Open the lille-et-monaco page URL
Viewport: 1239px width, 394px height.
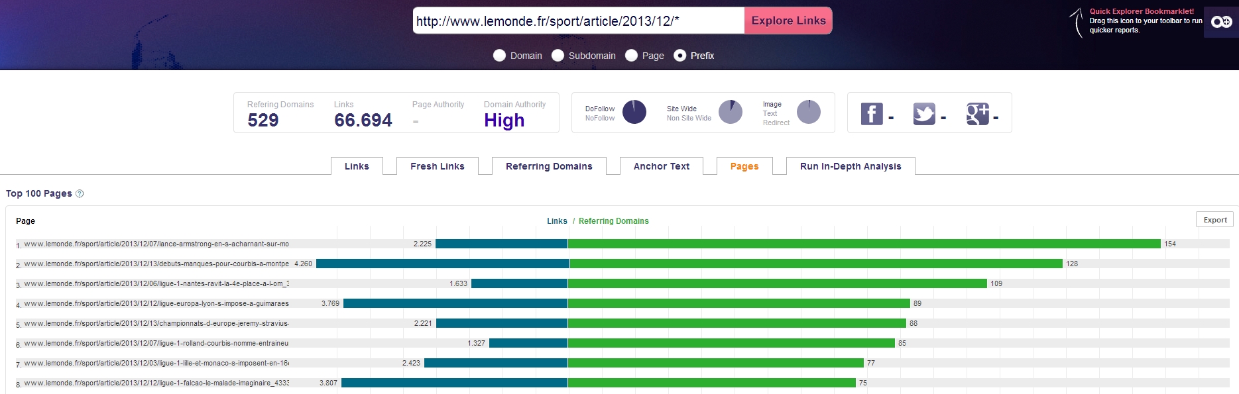pyautogui.click(x=156, y=363)
